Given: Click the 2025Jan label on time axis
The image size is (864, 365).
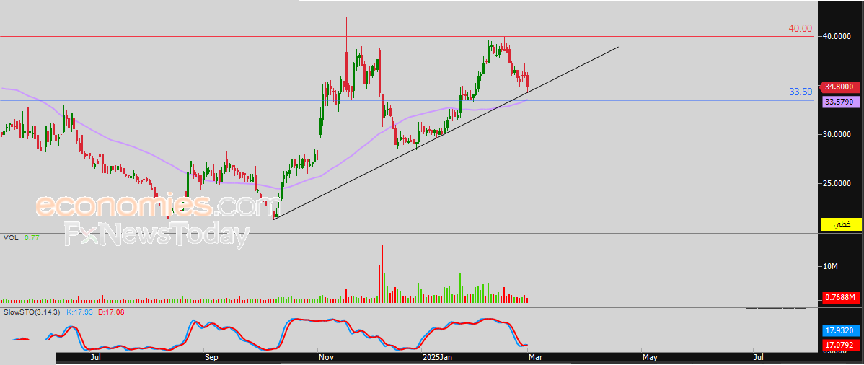Looking at the screenshot, I should 437,358.
